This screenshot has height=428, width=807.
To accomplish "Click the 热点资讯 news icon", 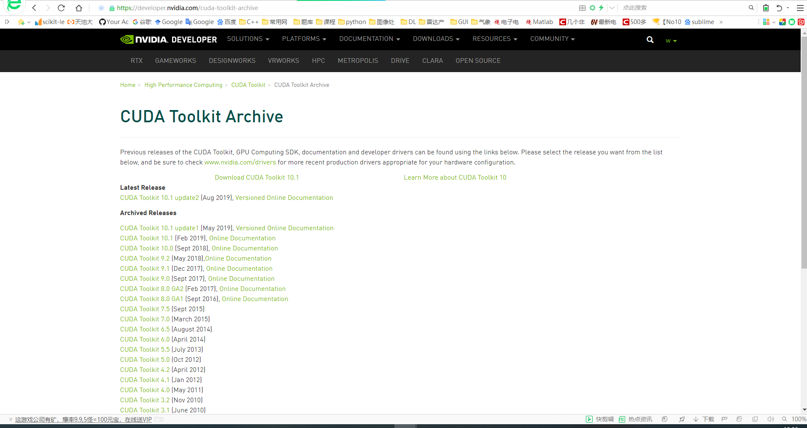I will coord(635,419).
